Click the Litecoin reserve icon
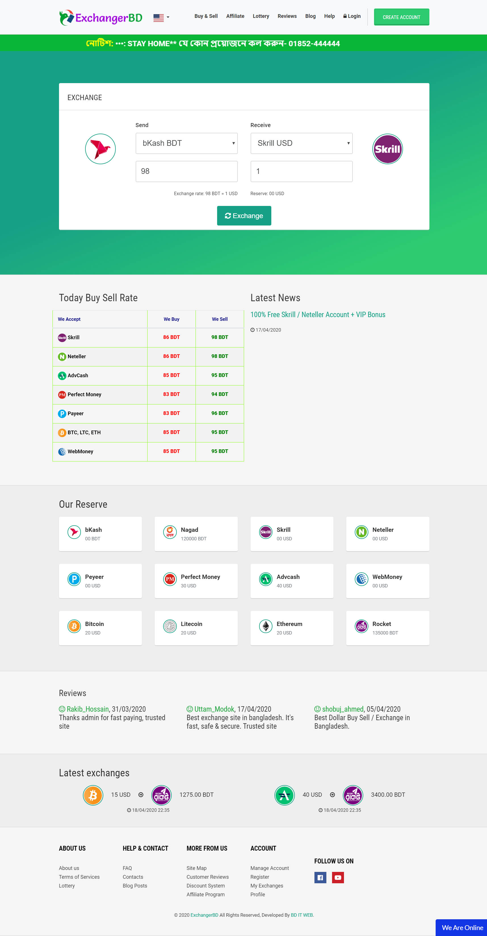This screenshot has height=936, width=487. point(170,626)
